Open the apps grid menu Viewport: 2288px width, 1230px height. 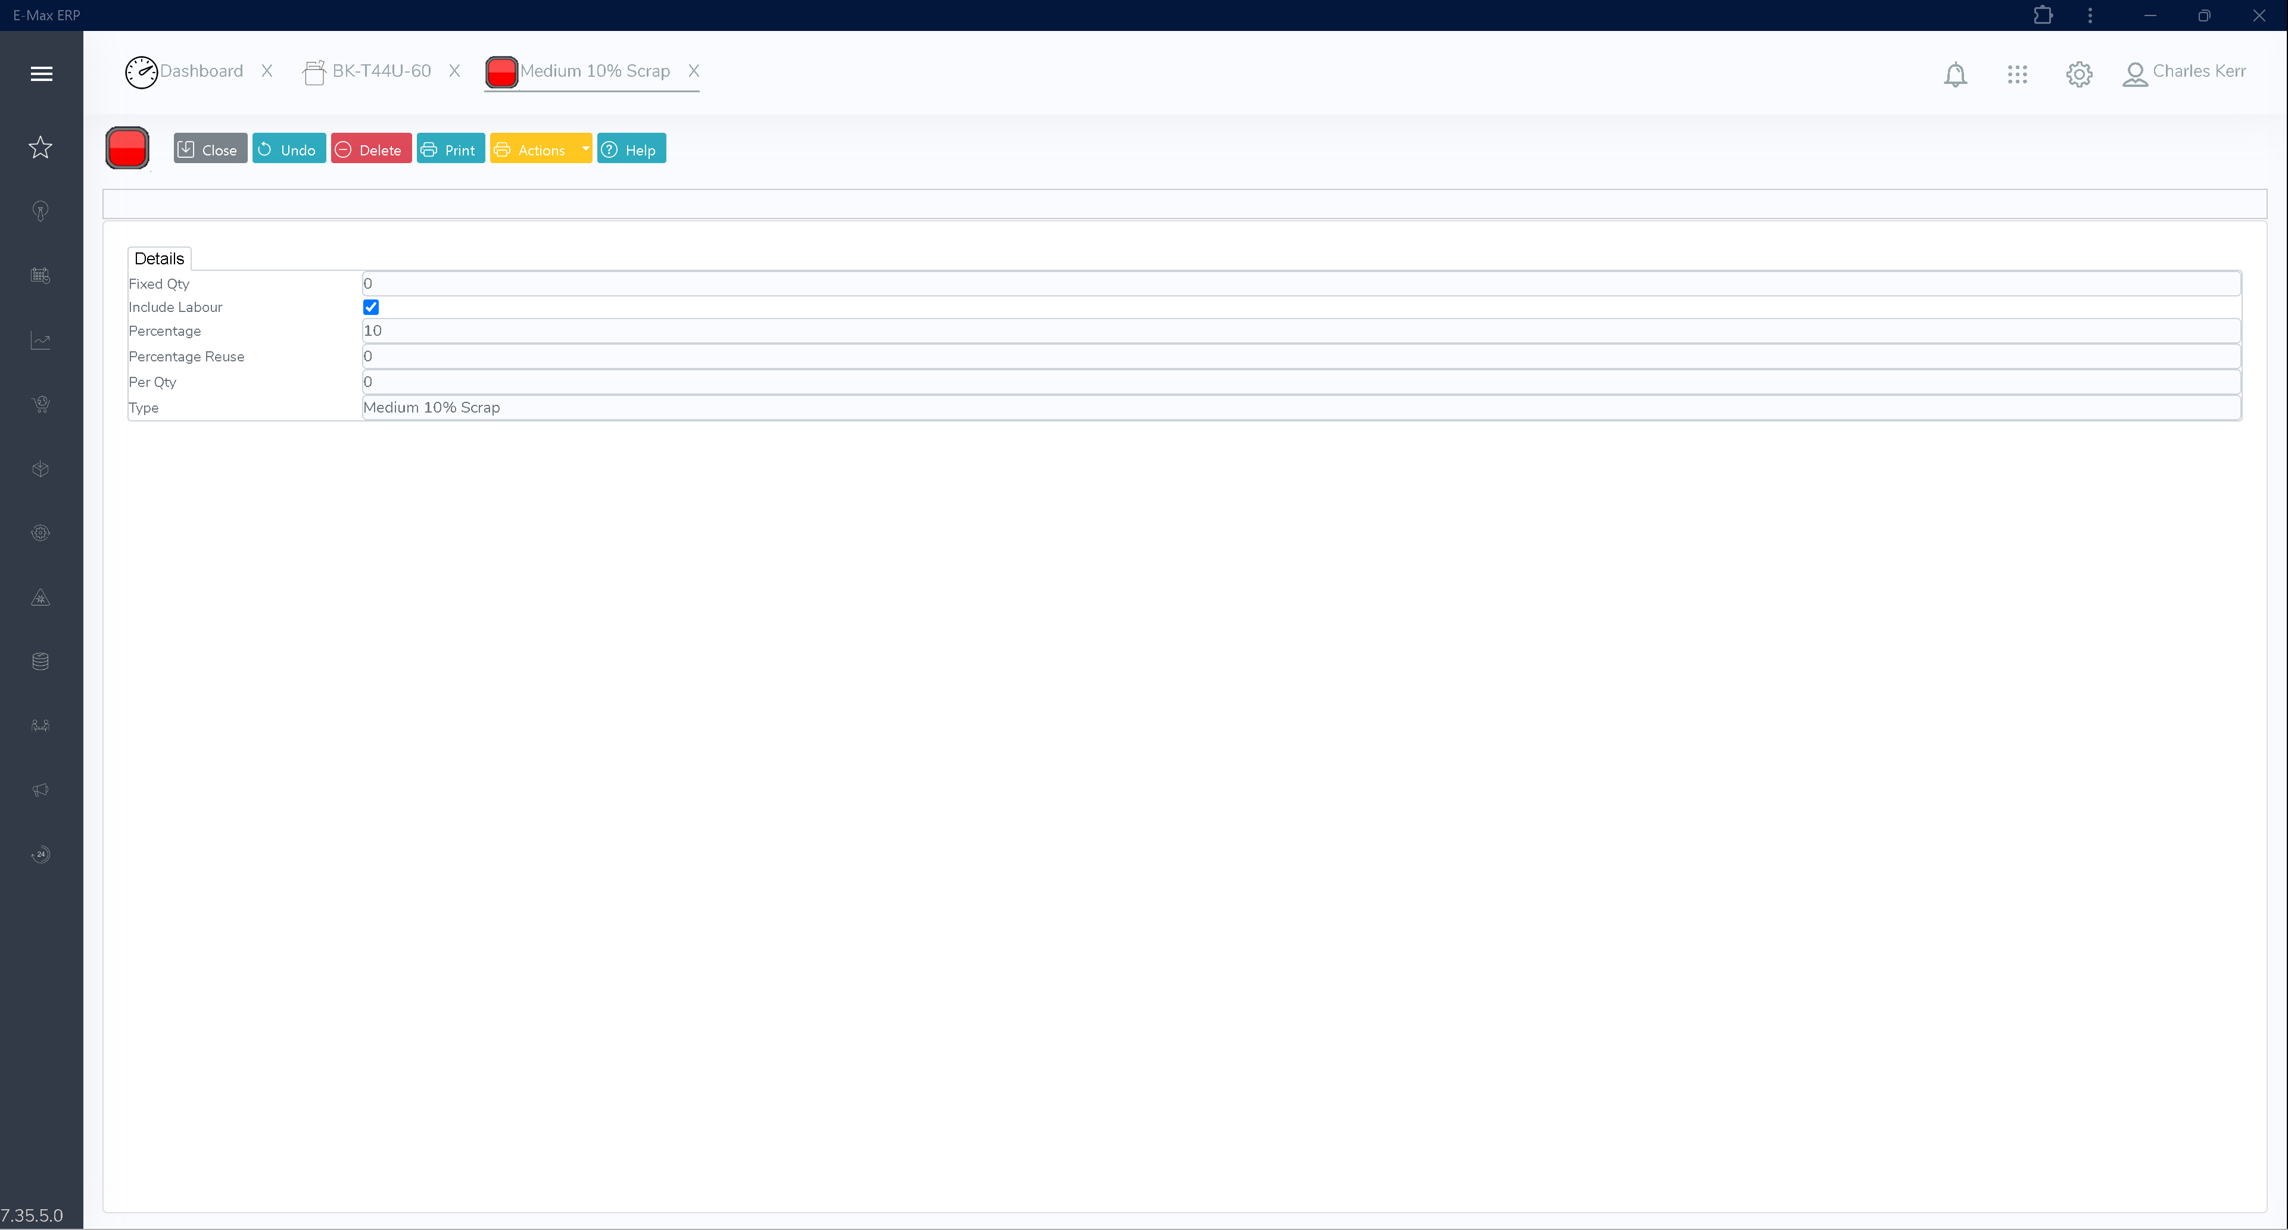point(2017,74)
